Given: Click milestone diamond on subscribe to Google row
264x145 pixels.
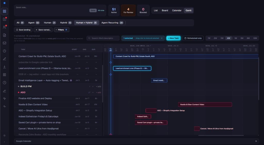Looking at the screenshot, I should (x=111, y=62).
